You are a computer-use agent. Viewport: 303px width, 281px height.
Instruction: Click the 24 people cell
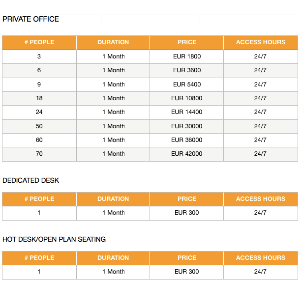39,112
